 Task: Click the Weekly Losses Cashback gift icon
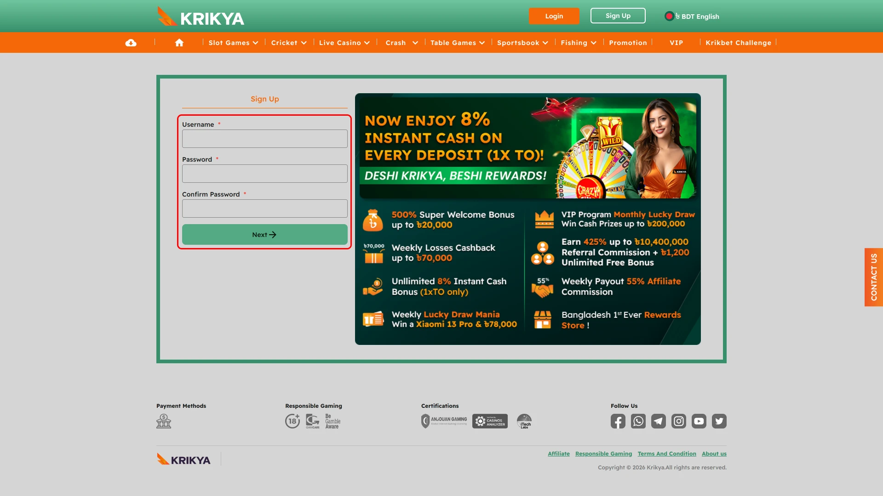tap(374, 253)
